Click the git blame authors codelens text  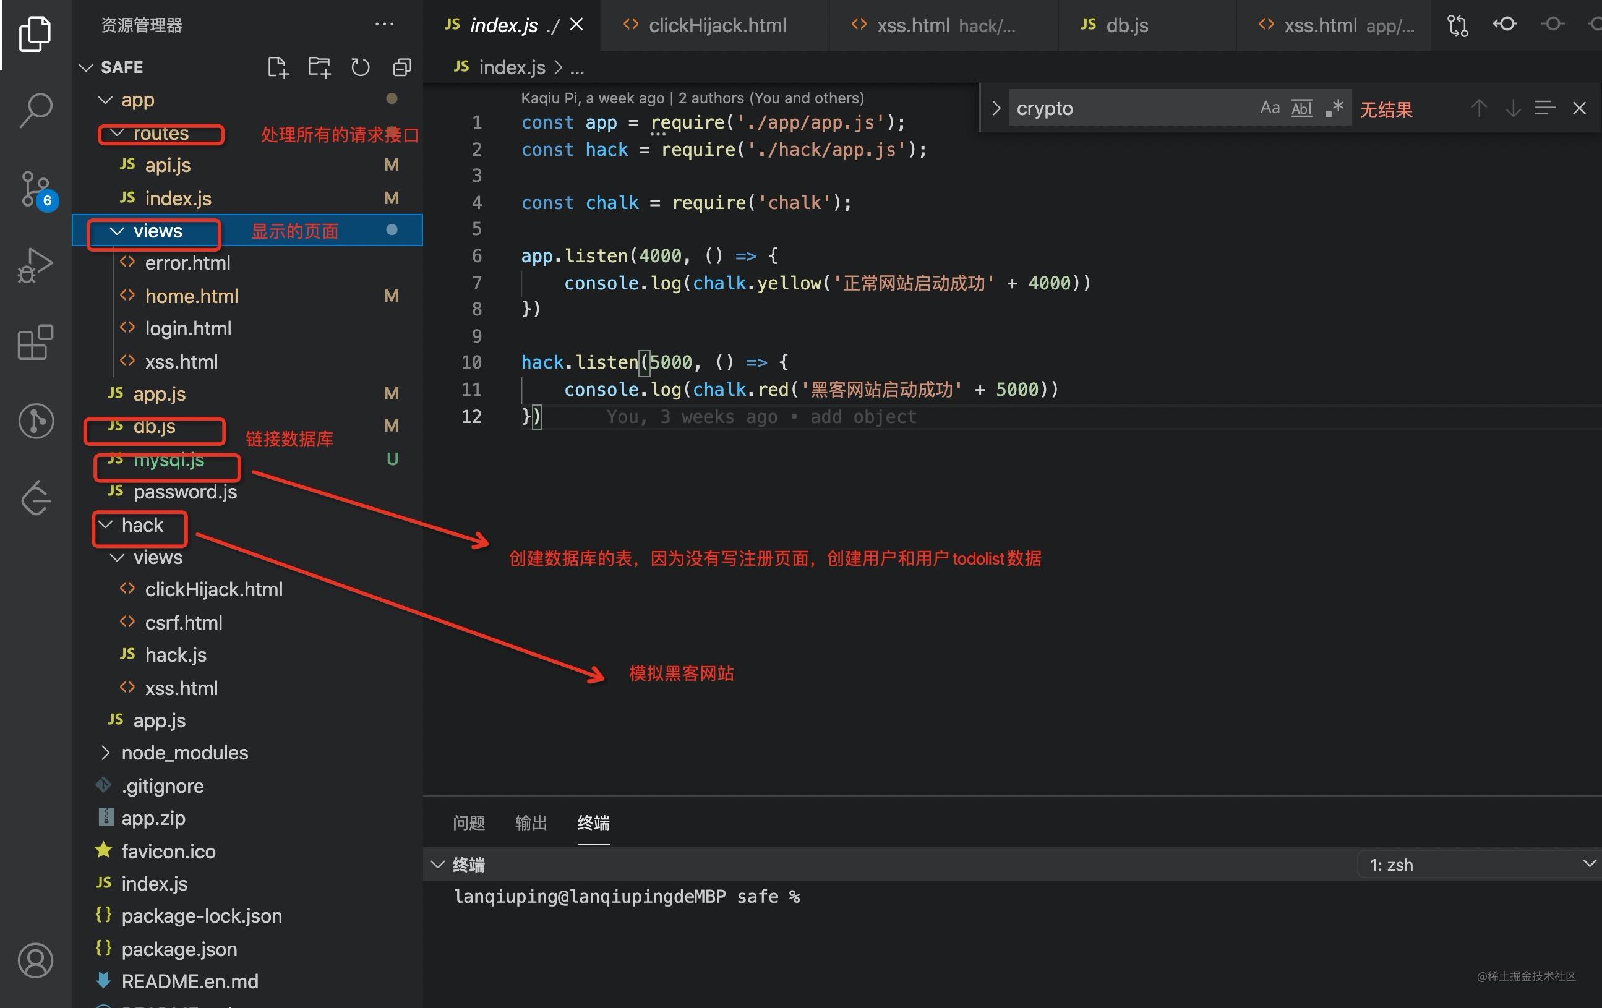click(x=693, y=98)
